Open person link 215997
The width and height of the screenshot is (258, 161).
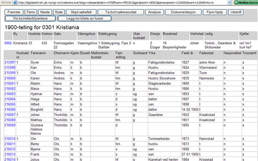[10, 62]
